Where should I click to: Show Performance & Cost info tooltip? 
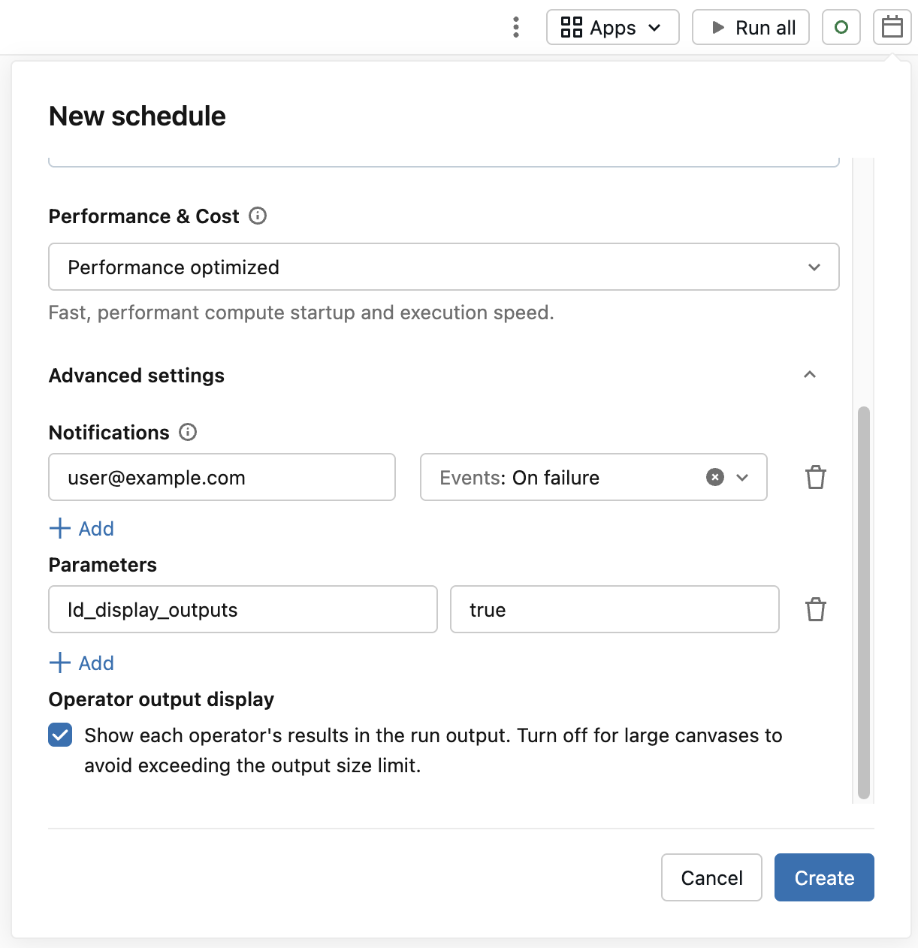click(258, 216)
